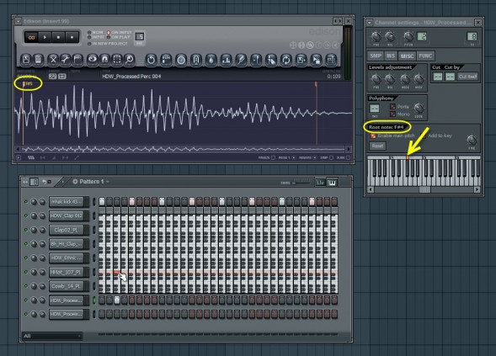Click the flag regions icon in Edison

(77, 60)
